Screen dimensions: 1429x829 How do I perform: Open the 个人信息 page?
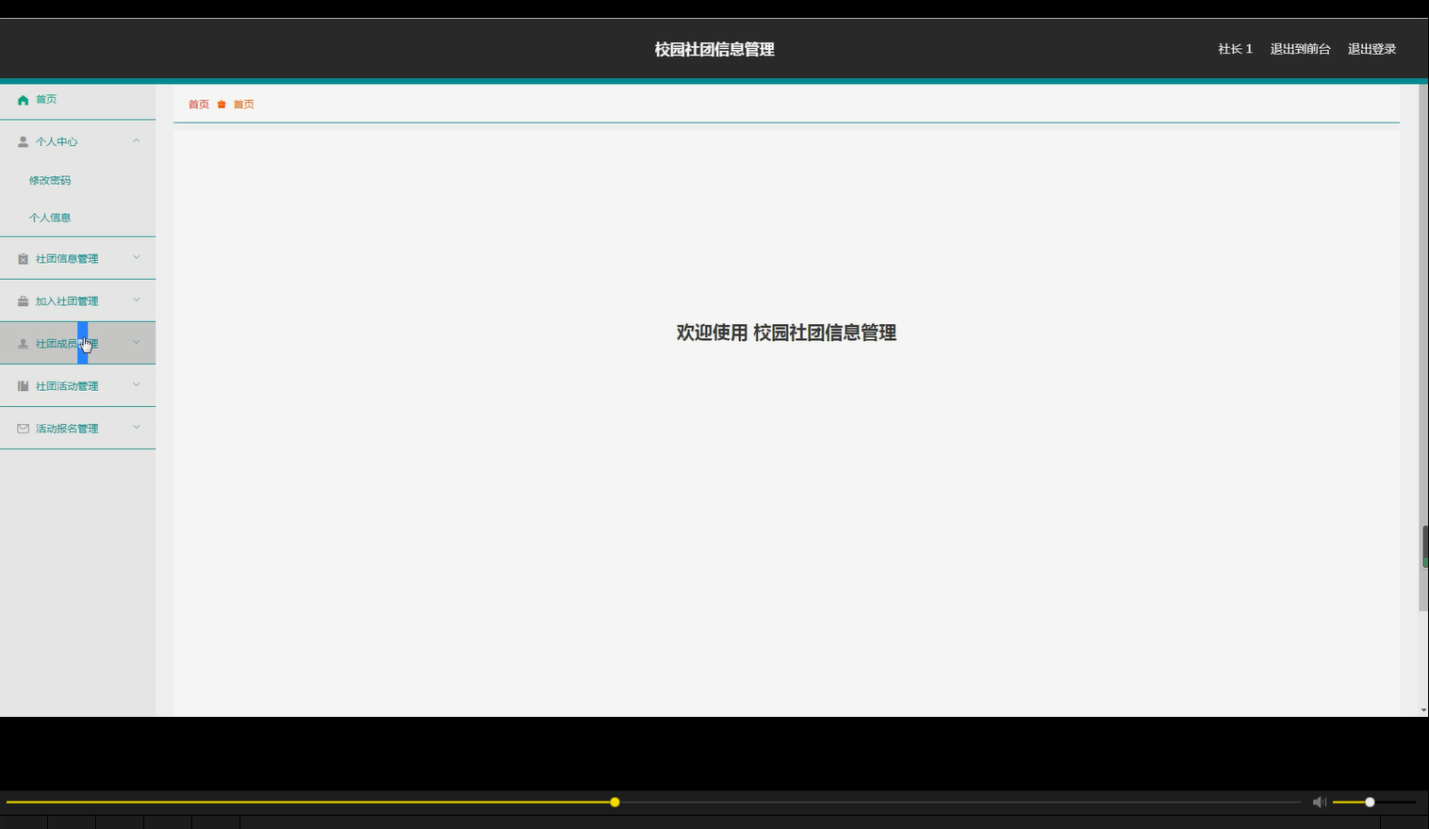(x=50, y=218)
